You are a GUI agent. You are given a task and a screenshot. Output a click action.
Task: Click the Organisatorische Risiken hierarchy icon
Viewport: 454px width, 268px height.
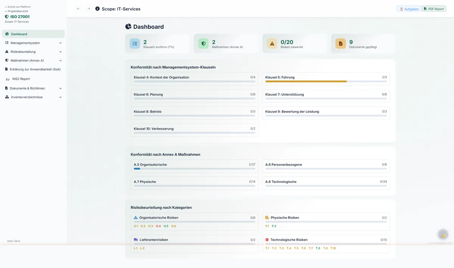click(136, 218)
